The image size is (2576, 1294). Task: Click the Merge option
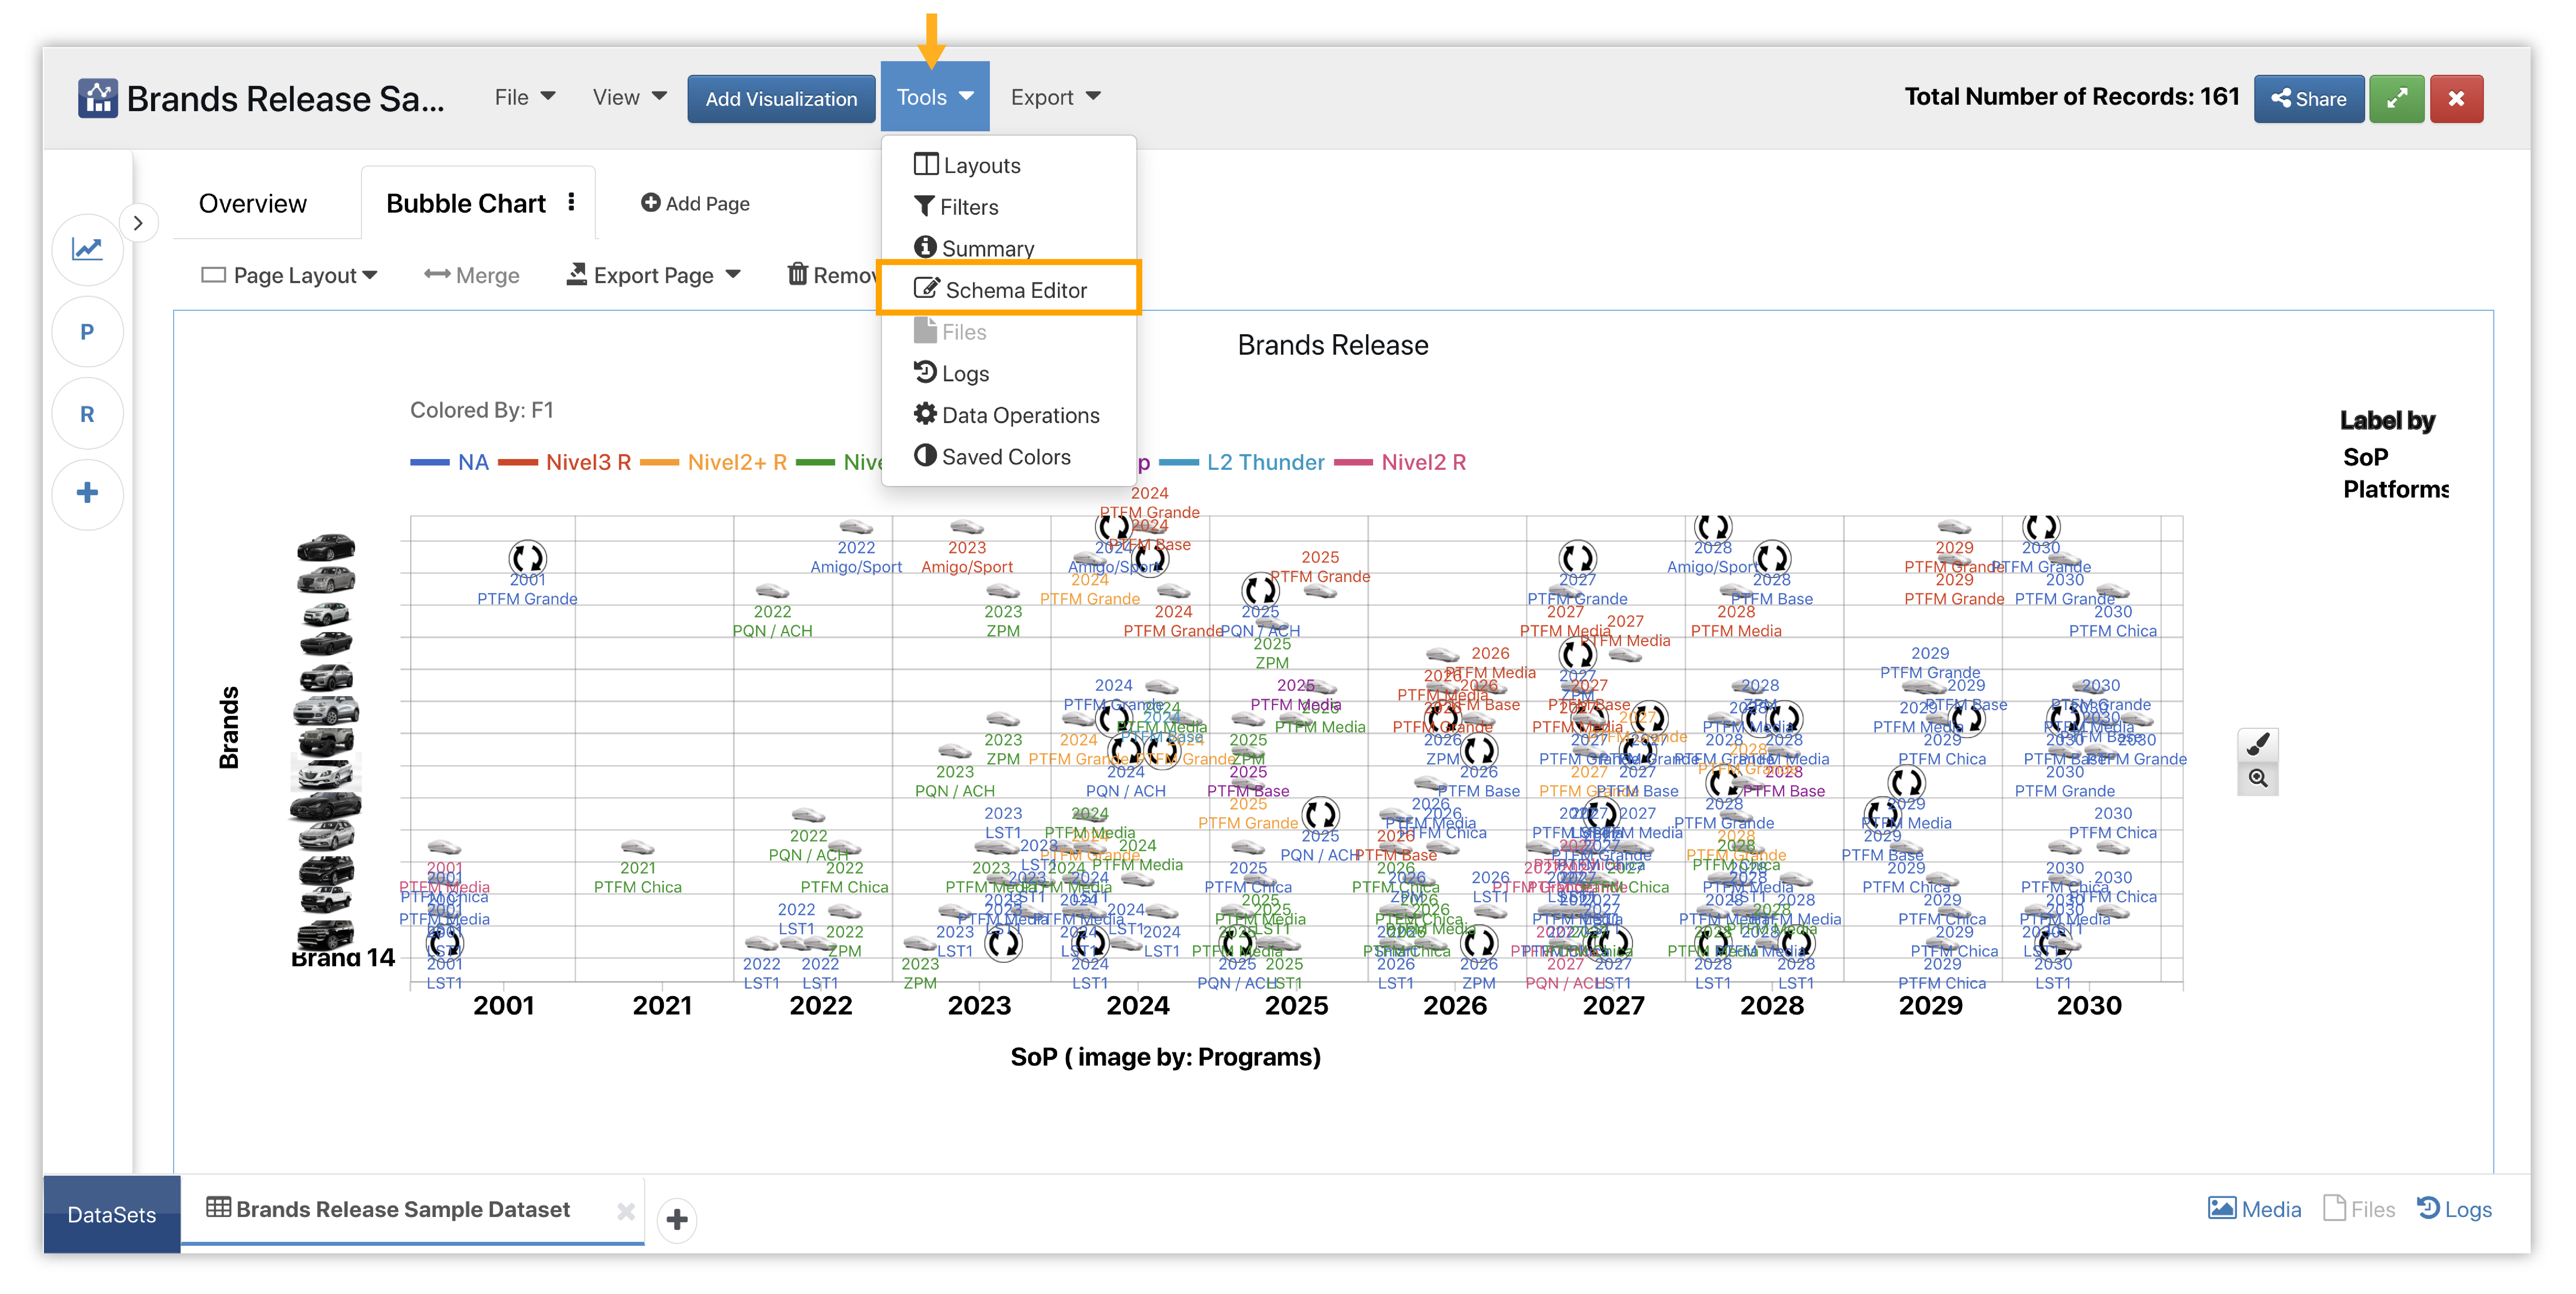tap(472, 275)
